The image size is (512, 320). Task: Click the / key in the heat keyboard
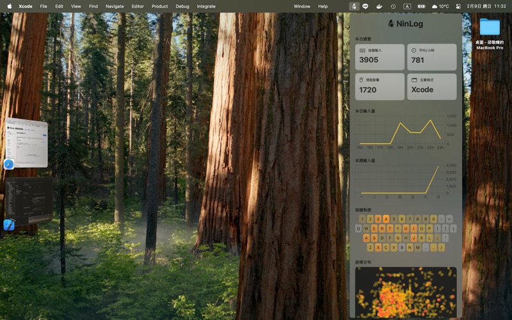coord(442,248)
